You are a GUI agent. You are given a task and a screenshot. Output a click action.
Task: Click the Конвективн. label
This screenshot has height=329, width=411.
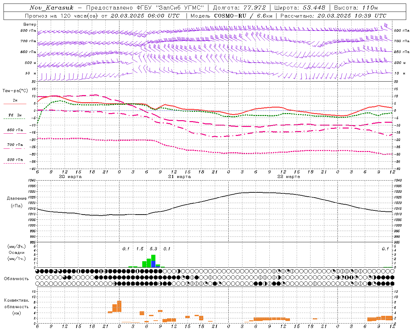coord(17,300)
